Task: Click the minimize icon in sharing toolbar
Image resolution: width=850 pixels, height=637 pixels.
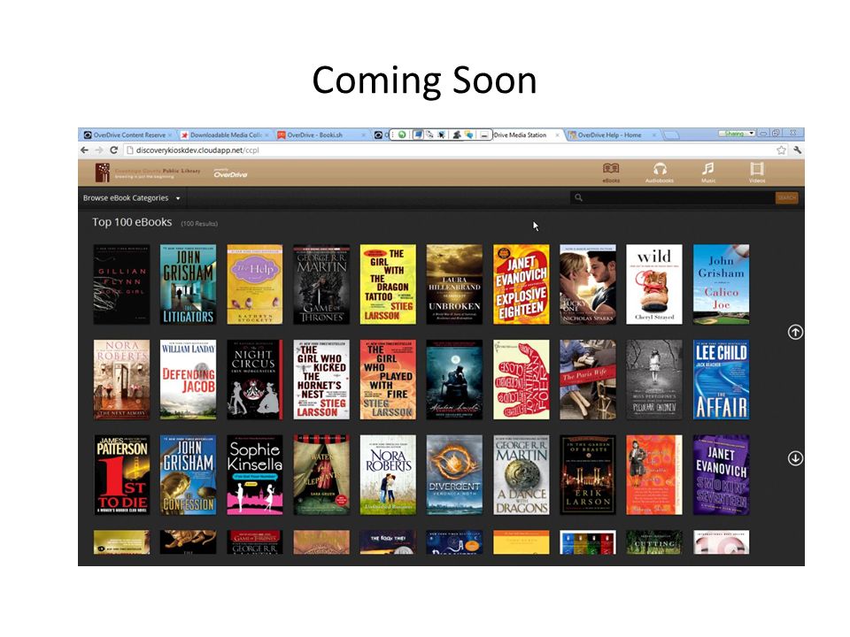Action: 484,134
